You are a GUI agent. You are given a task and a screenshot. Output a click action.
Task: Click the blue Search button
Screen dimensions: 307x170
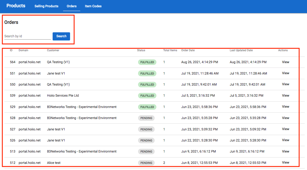pyautogui.click(x=61, y=36)
